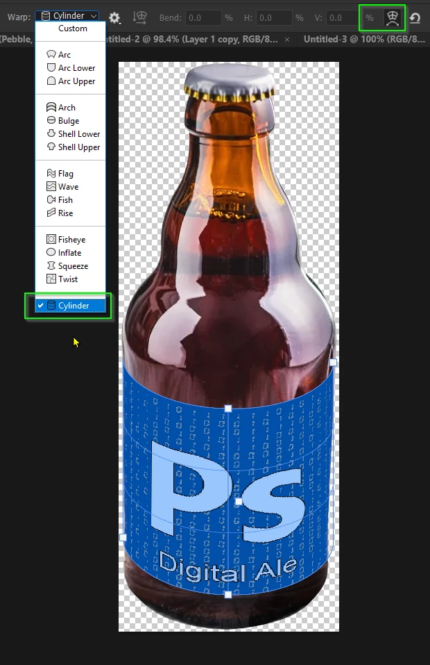Apply the Wave warp style
Viewport: 430px width, 665px height.
coord(70,187)
